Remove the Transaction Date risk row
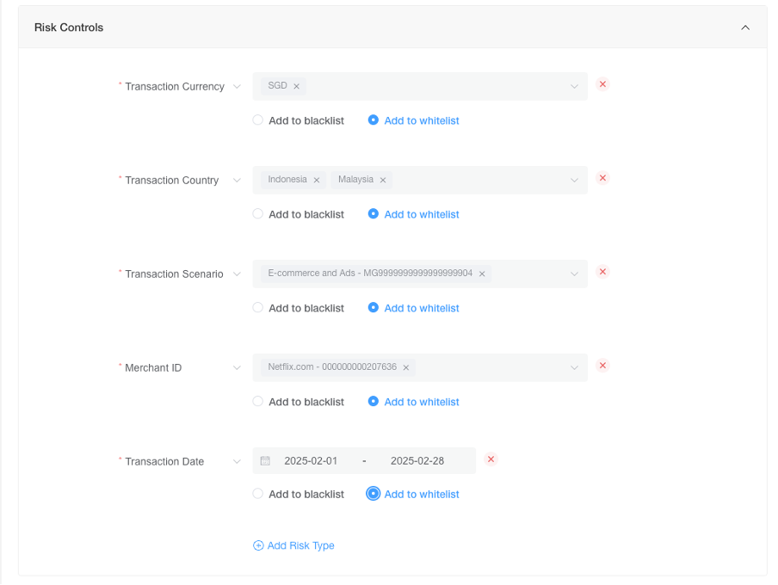This screenshot has width=778, height=585. (x=491, y=459)
